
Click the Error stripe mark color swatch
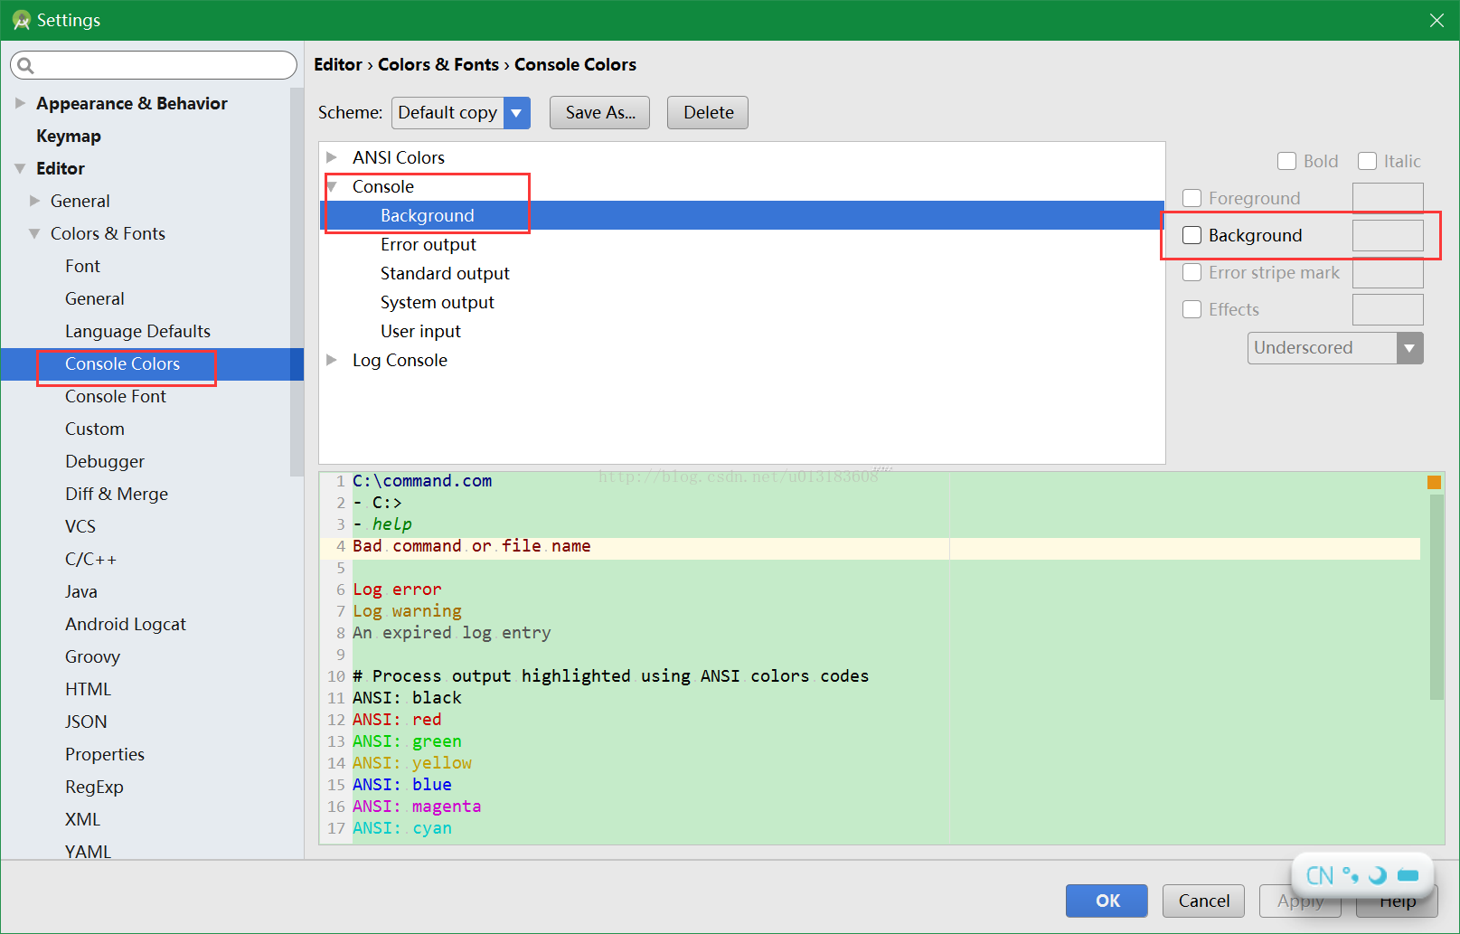click(x=1388, y=272)
